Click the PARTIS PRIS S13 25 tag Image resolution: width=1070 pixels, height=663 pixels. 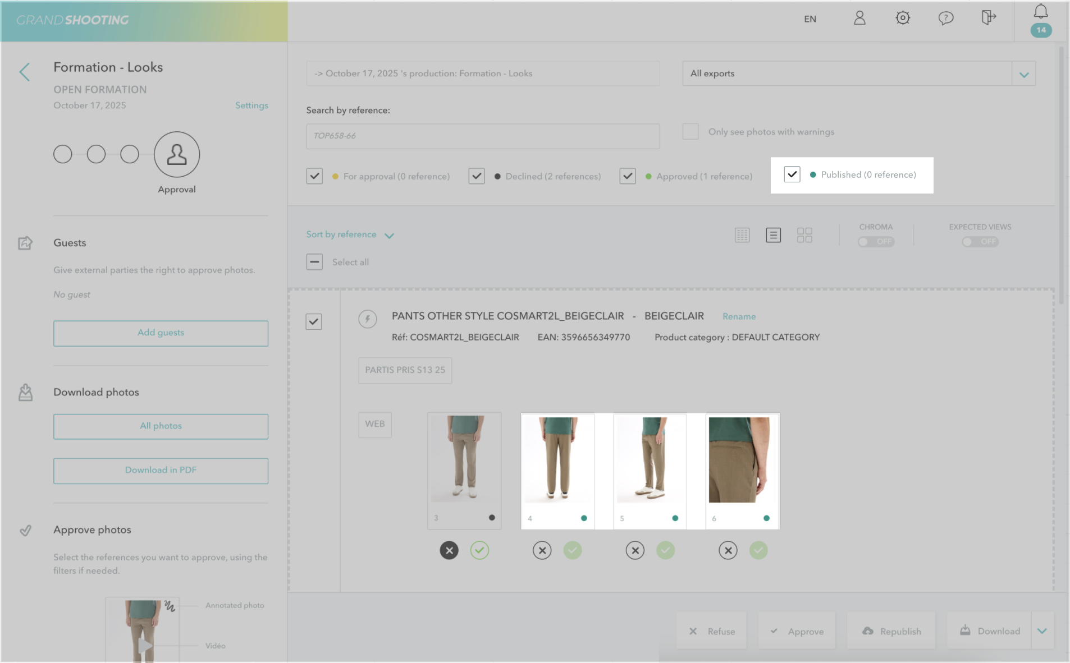405,371
